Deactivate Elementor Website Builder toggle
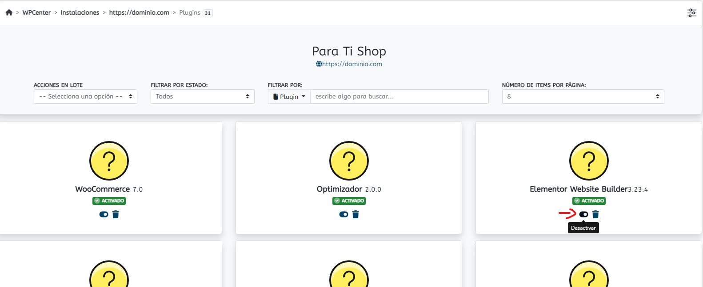703x287 pixels. 583,214
